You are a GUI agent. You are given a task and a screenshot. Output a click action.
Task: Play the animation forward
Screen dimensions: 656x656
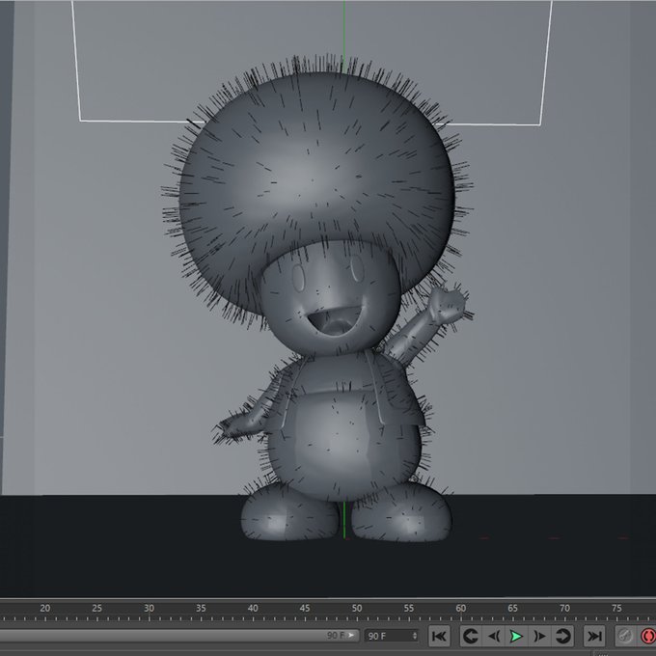516,636
